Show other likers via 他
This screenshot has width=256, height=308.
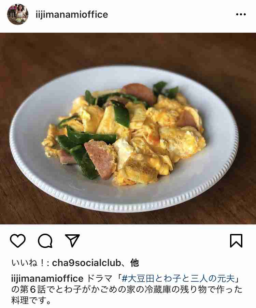[135, 263]
